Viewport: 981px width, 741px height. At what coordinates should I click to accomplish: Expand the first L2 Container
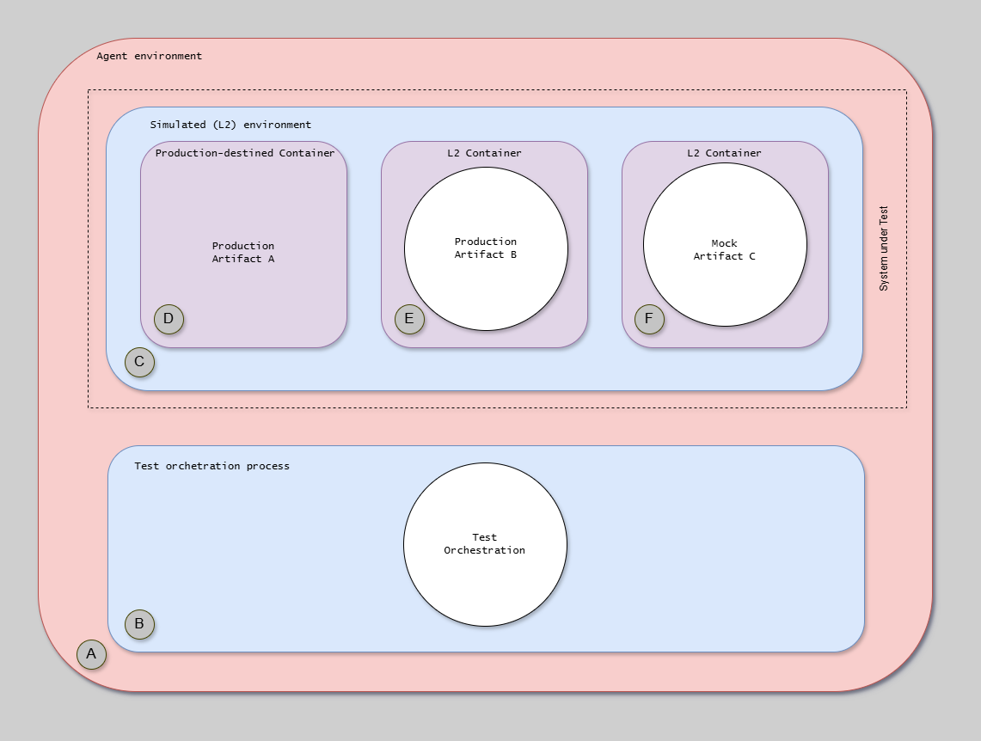[486, 152]
